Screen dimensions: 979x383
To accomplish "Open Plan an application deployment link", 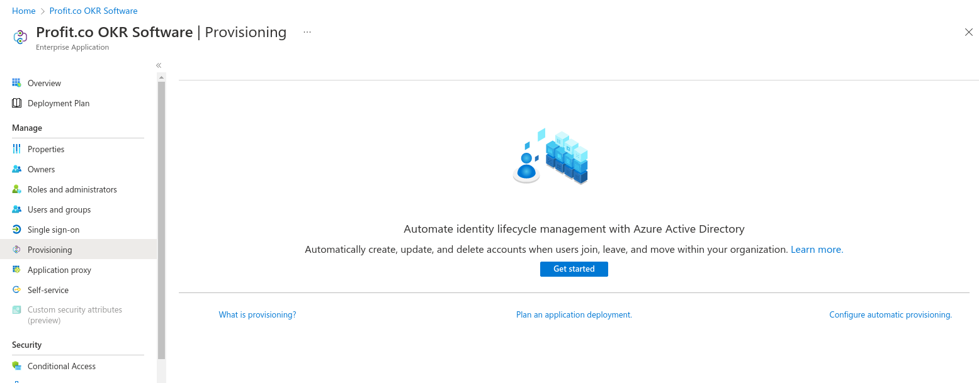I will tap(574, 314).
